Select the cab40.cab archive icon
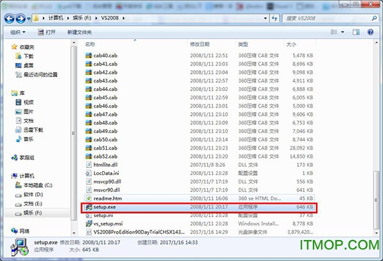 click(89, 56)
